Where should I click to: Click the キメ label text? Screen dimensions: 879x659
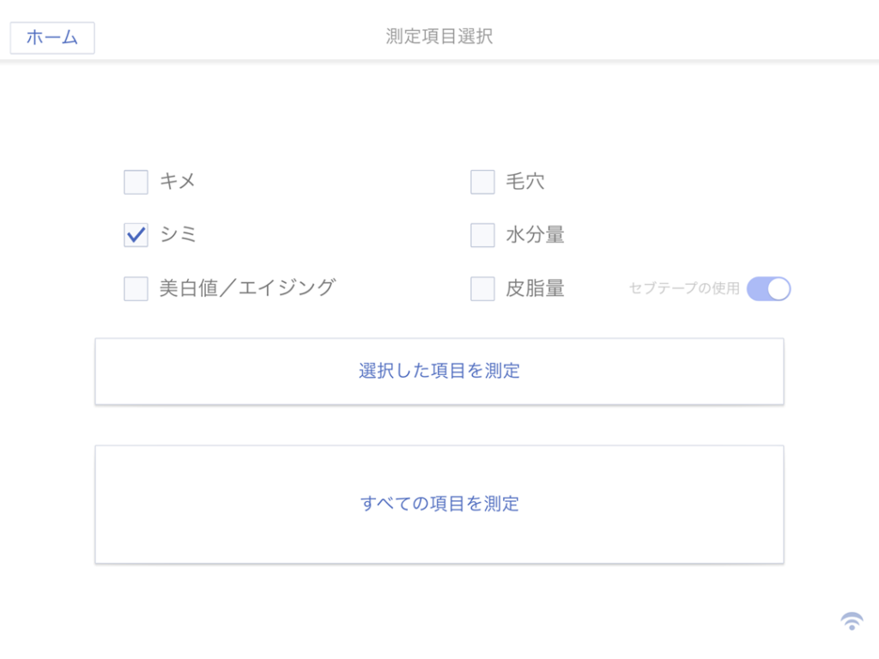(x=178, y=181)
